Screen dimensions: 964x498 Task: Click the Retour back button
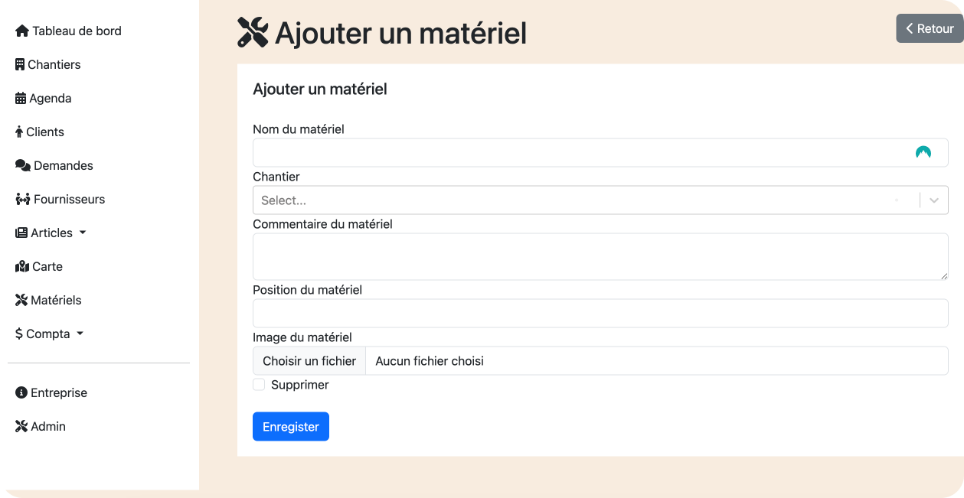pyautogui.click(x=930, y=28)
